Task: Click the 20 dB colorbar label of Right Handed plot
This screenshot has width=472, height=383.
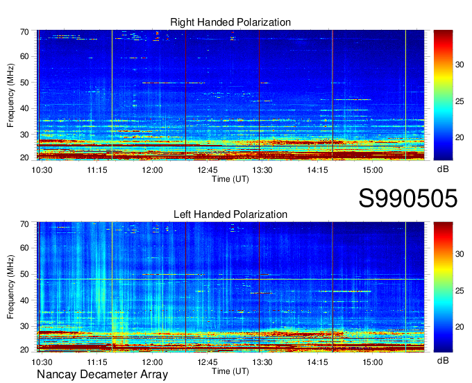Action: tap(460, 137)
